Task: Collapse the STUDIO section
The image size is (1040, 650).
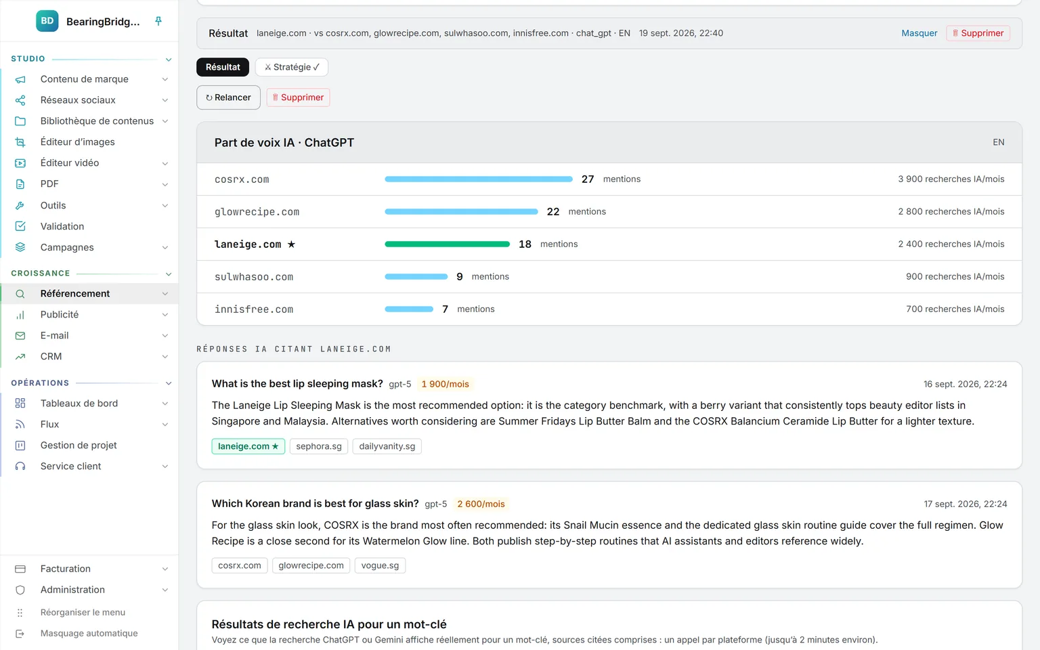Action: tap(169, 60)
